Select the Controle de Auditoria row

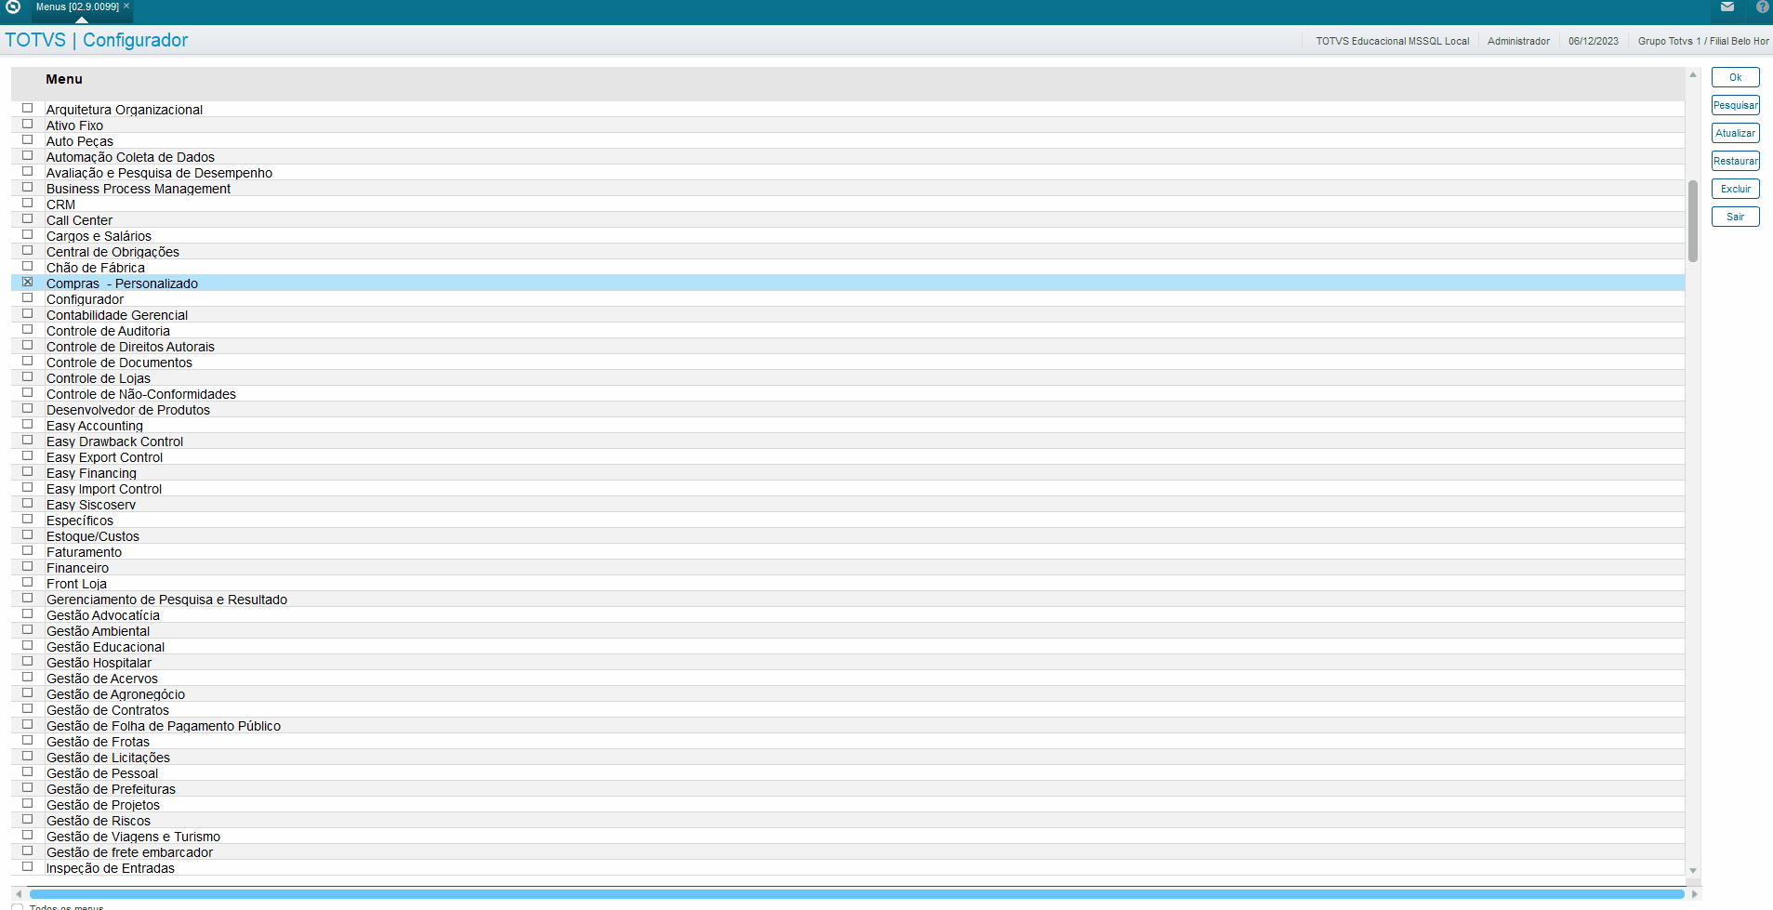coord(848,331)
